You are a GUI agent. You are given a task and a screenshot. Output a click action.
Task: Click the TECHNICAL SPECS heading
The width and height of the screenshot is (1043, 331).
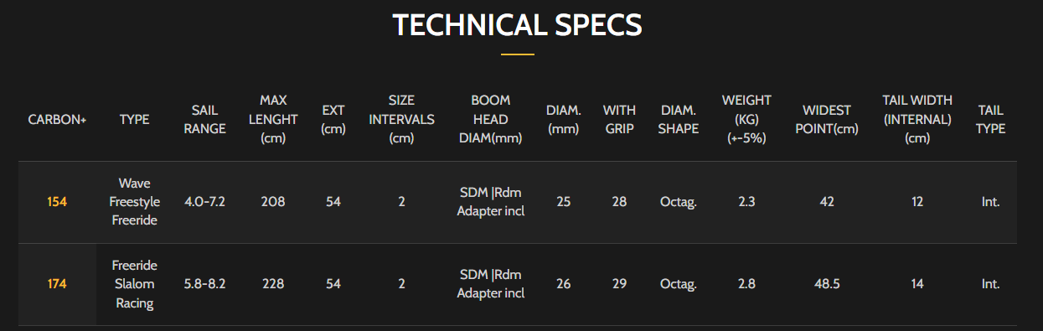tap(517, 26)
